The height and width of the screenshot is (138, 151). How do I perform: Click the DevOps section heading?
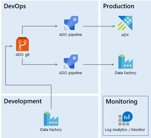click(x=15, y=6)
